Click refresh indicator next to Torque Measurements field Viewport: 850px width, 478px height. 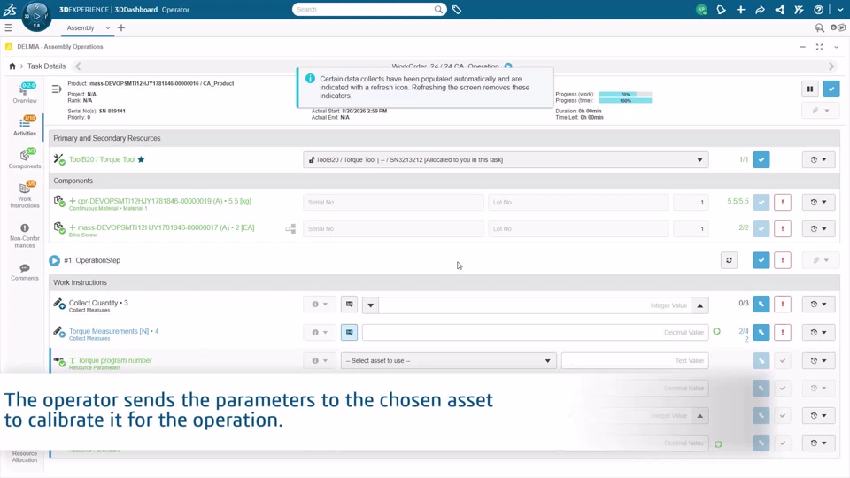[x=716, y=332]
